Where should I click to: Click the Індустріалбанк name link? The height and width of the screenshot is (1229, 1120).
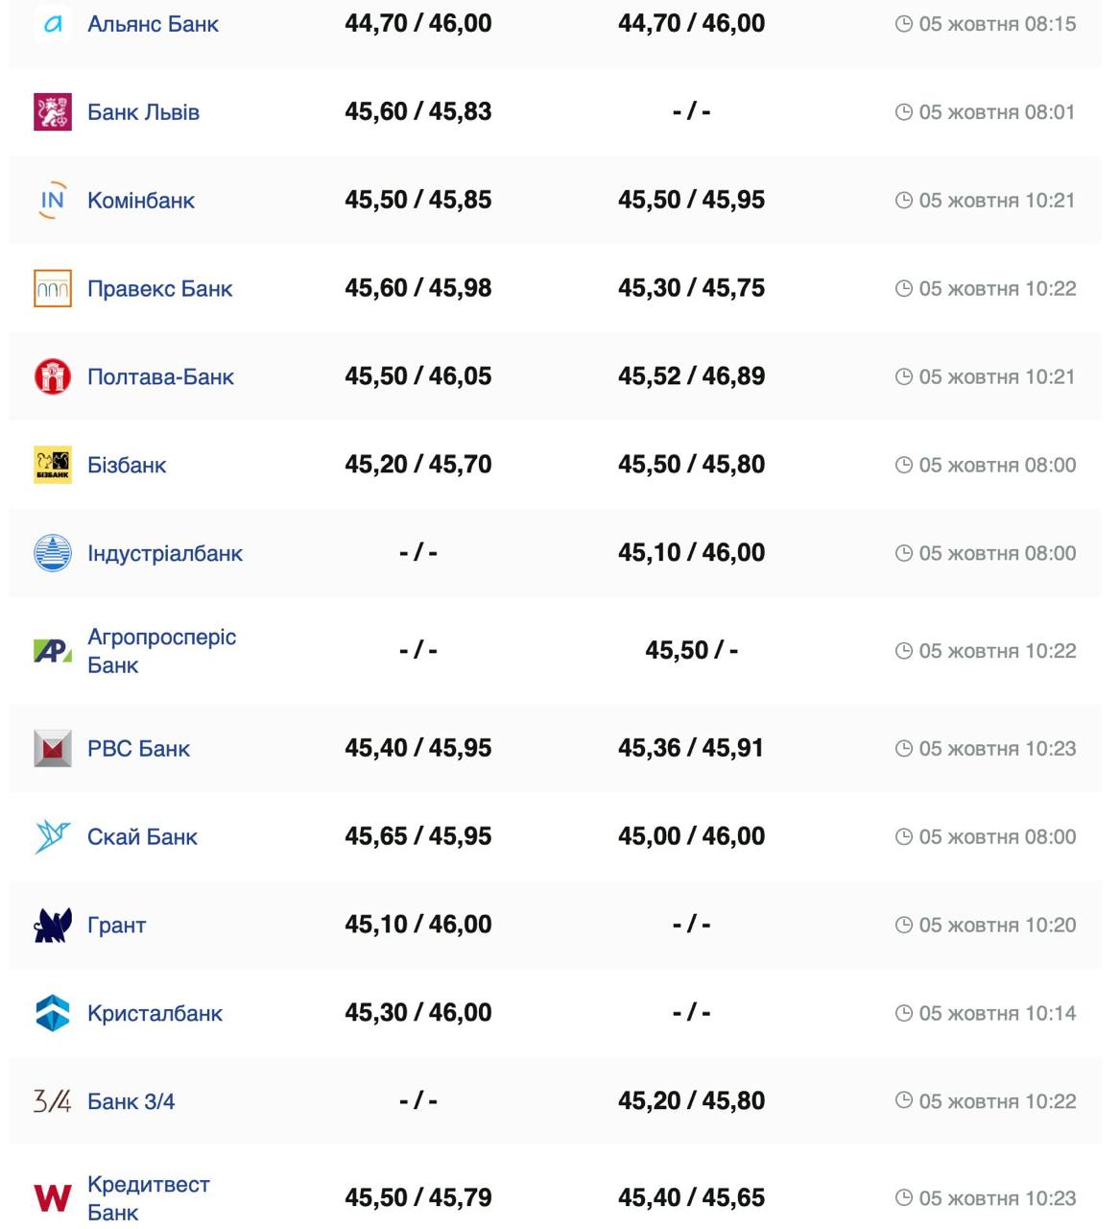pos(165,553)
